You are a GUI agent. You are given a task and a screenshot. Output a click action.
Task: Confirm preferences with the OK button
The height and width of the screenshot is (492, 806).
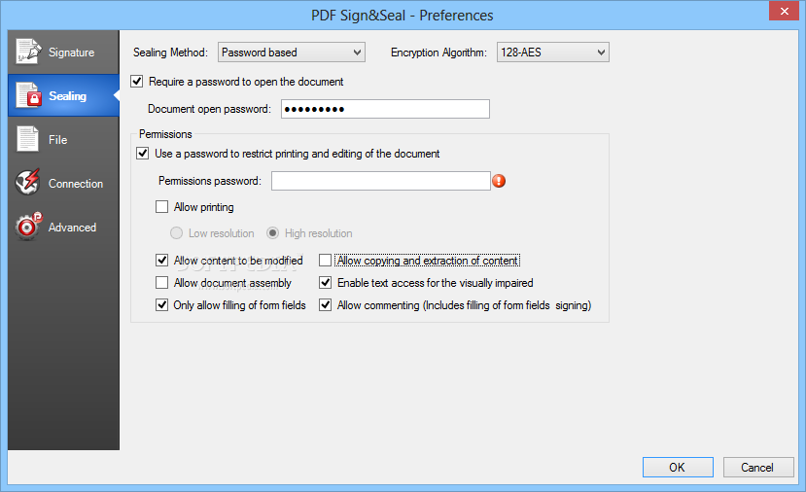point(678,468)
